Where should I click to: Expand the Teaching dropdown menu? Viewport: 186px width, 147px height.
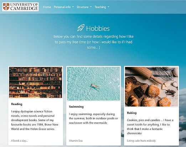click(102, 7)
